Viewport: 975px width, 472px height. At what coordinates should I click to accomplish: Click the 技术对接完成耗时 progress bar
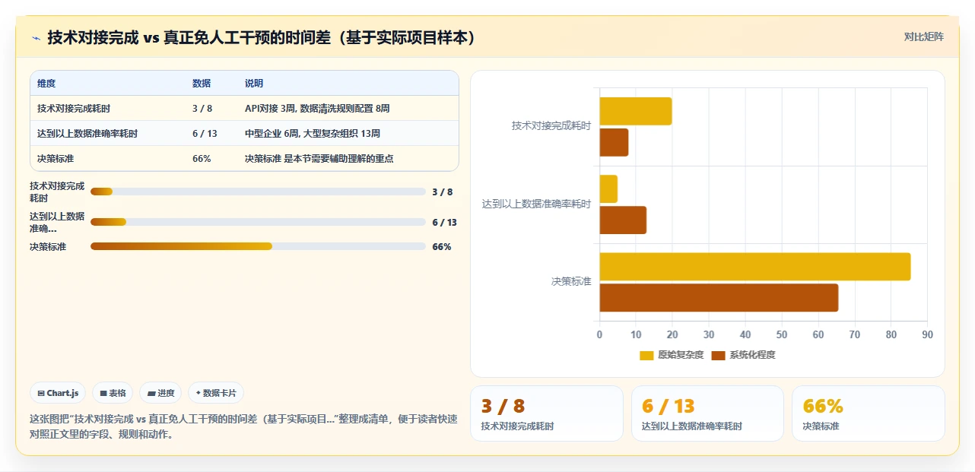tap(258, 192)
